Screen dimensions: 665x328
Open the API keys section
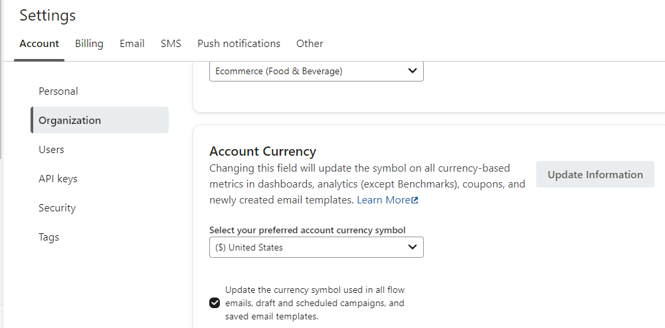58,179
